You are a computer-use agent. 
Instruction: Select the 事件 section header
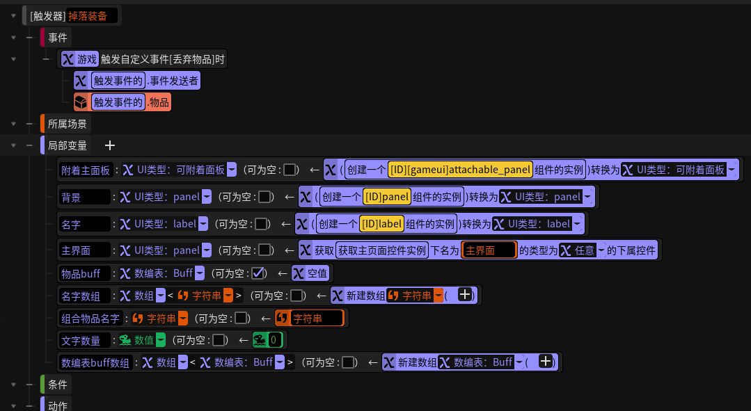coord(58,38)
